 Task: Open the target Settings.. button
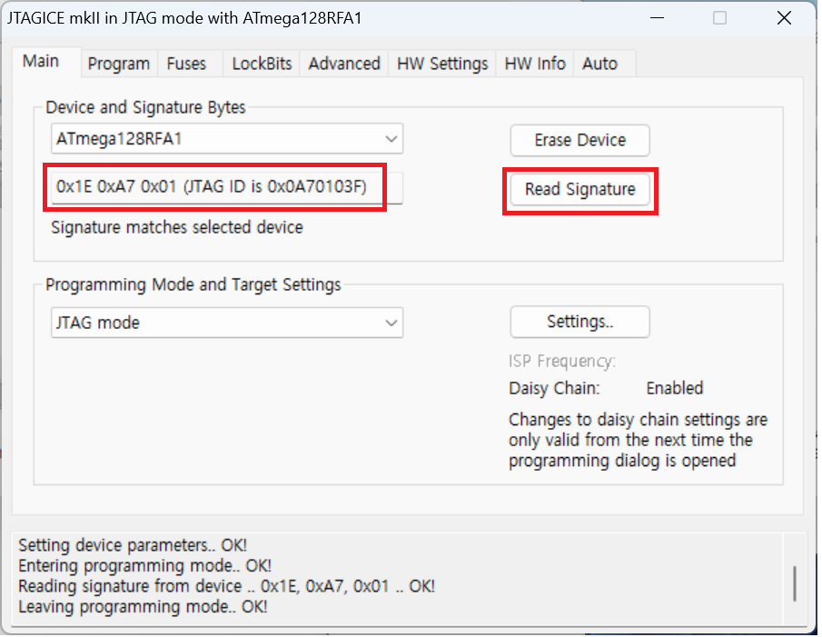580,322
